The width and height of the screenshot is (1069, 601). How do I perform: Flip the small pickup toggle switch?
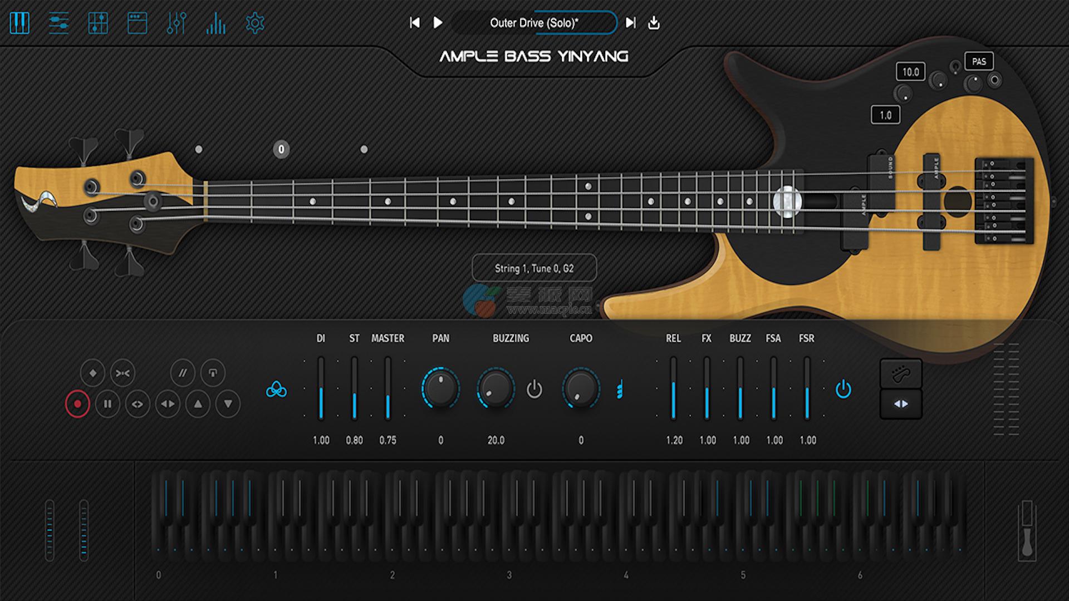point(955,67)
